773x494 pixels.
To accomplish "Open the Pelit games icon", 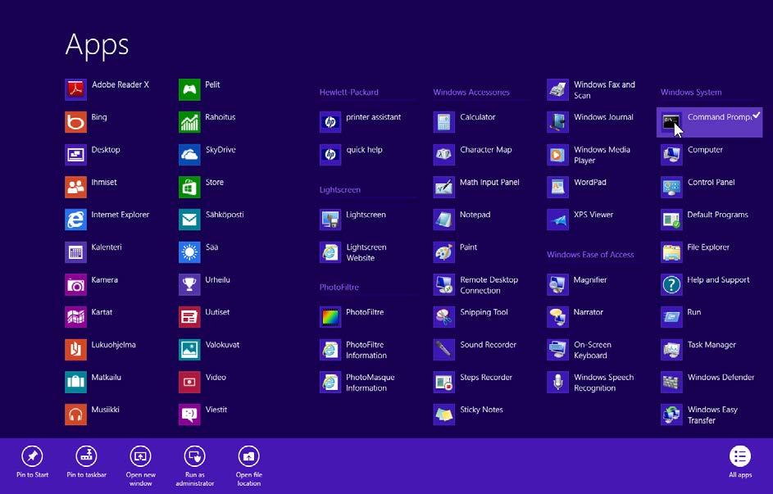I will point(189,89).
